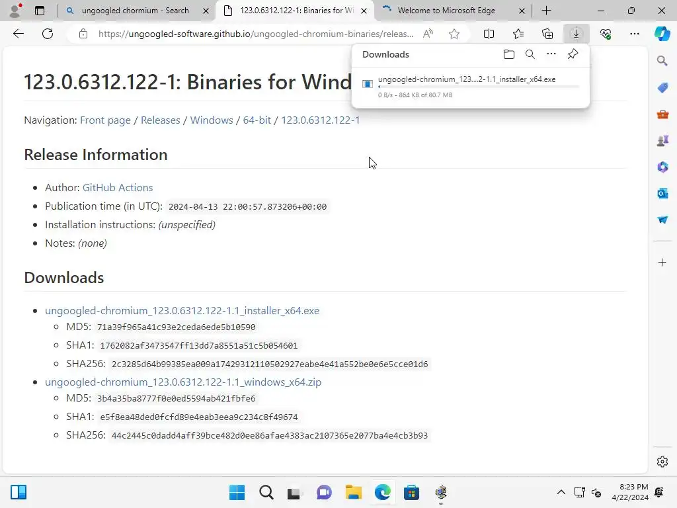Go back with the back arrow
The image size is (677, 508).
[18, 34]
